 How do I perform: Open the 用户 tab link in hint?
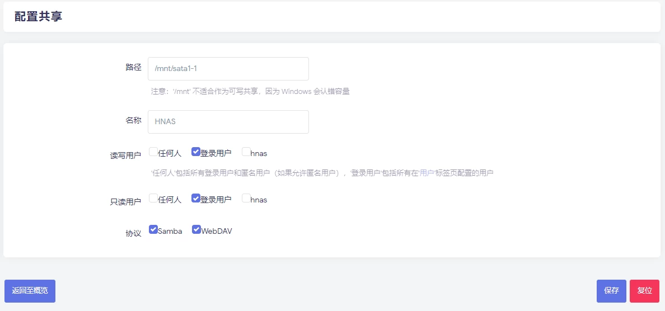[426, 173]
